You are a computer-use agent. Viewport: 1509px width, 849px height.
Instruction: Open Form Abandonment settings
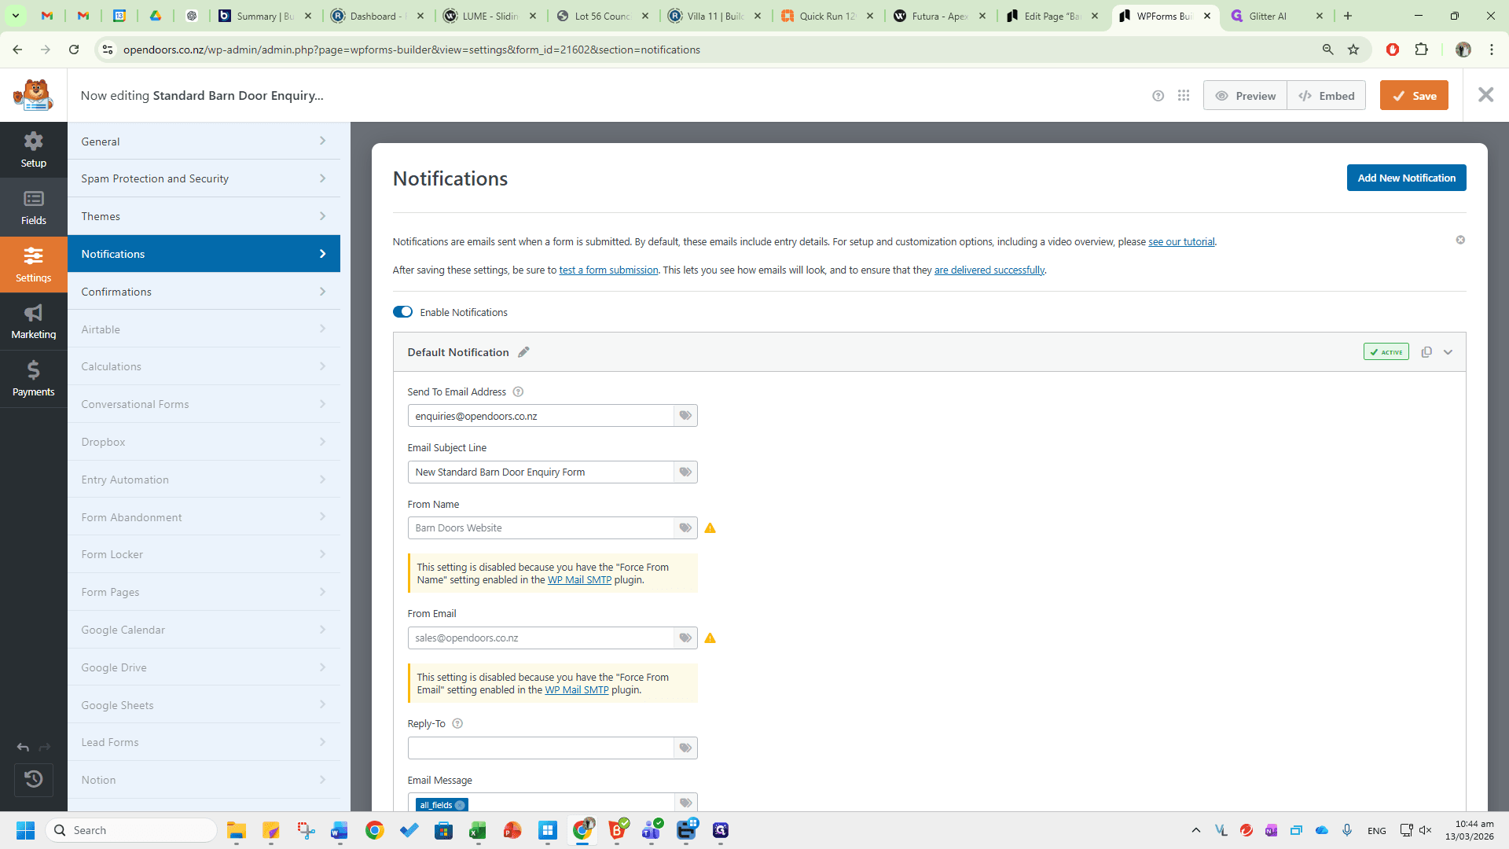(204, 517)
